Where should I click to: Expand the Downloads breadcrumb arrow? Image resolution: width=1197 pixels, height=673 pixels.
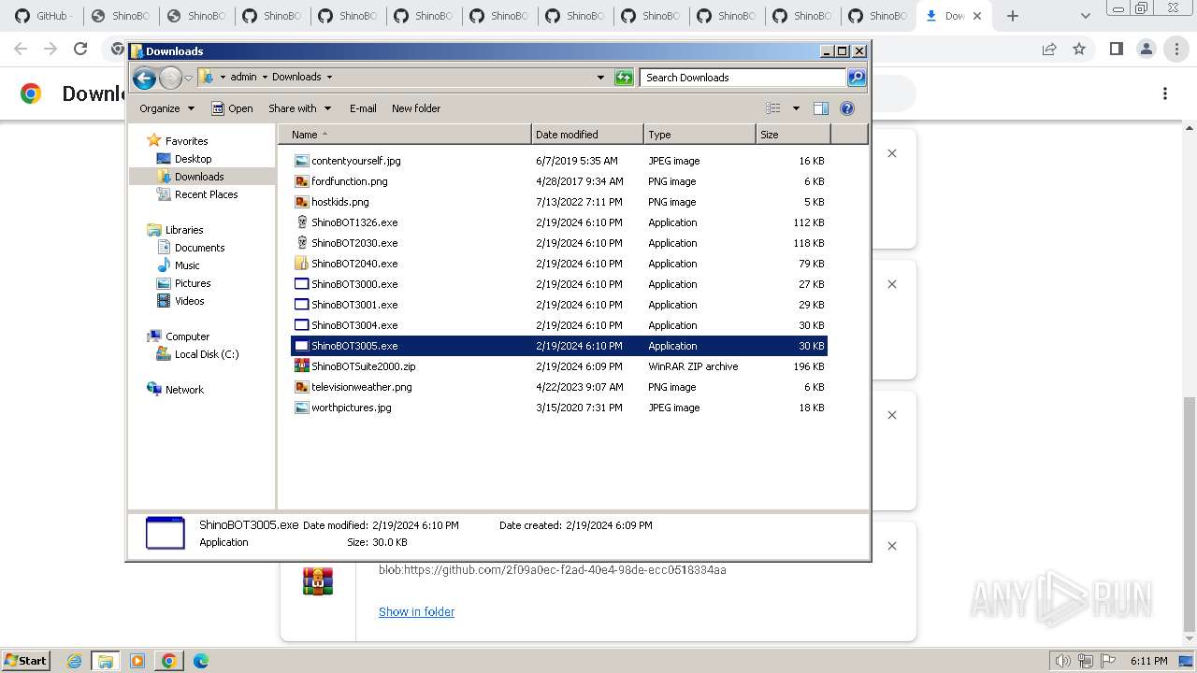[329, 78]
